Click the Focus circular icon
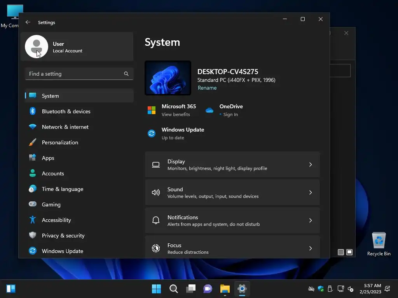The height and width of the screenshot is (298, 398). [156, 248]
